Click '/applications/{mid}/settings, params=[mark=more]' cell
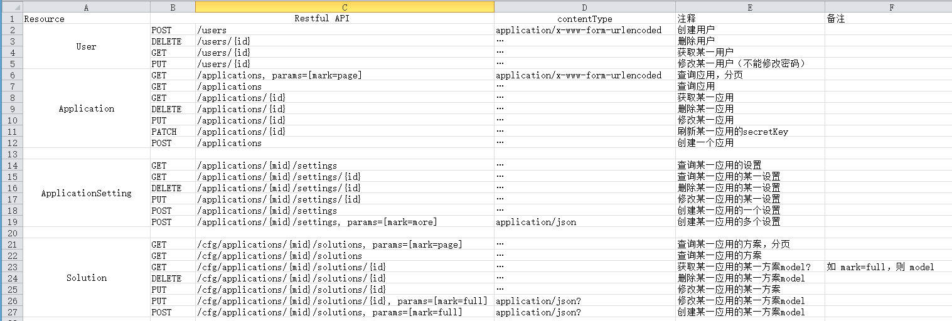 [345, 222]
